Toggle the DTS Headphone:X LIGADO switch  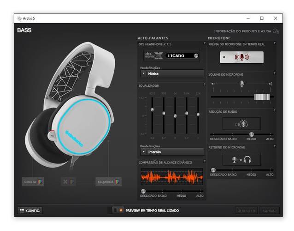(x=182, y=55)
